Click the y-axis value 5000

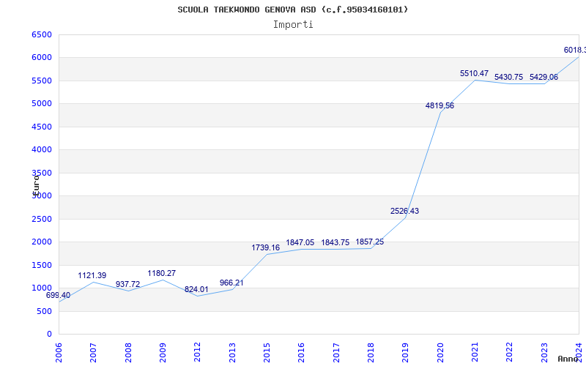coord(42,103)
